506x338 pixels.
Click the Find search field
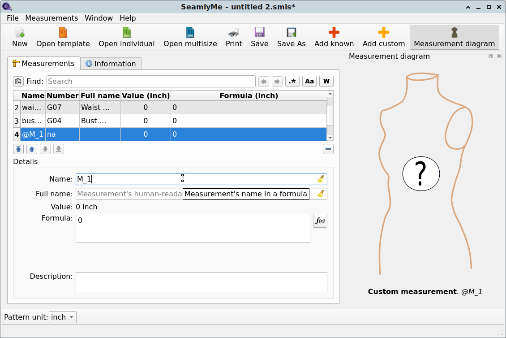[x=151, y=82]
